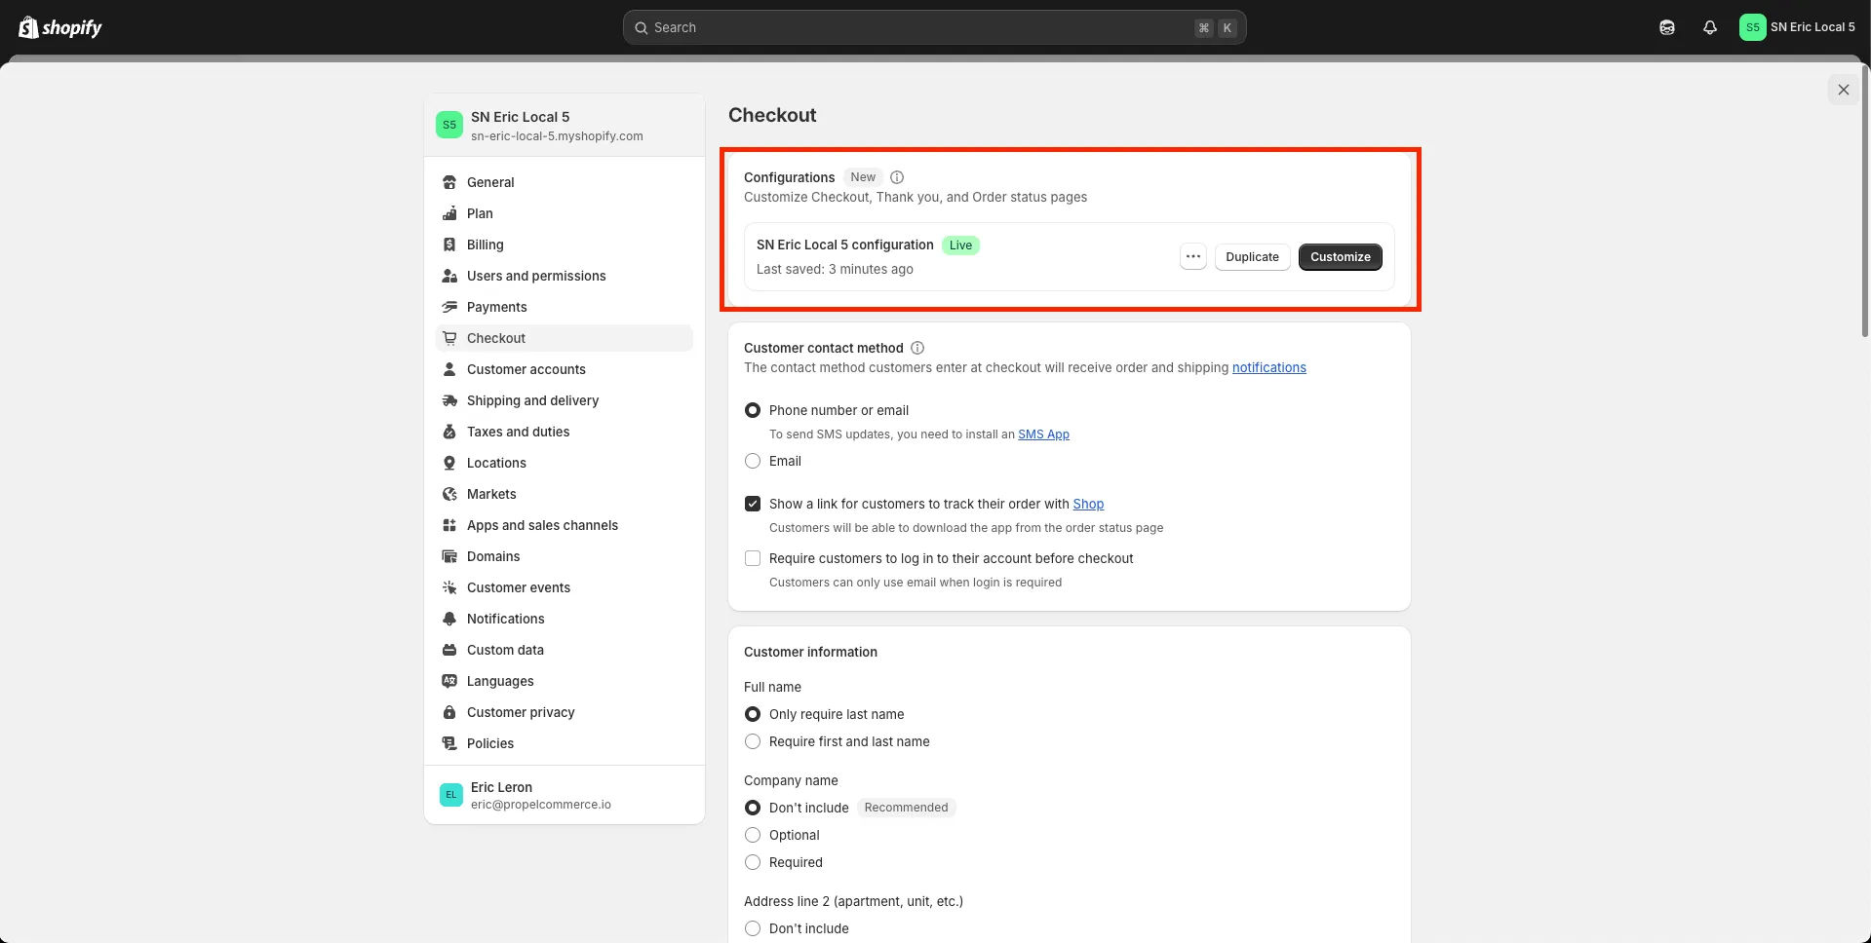Click the Notifications bell icon in sidebar
Screen dimensions: 1871x943
pos(449,619)
